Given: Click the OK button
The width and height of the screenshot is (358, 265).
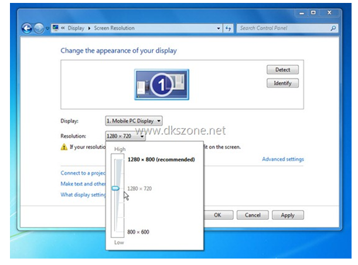Looking at the screenshot, I should click(217, 215).
